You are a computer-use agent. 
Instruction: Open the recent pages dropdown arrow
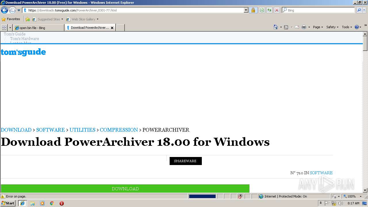(19, 10)
